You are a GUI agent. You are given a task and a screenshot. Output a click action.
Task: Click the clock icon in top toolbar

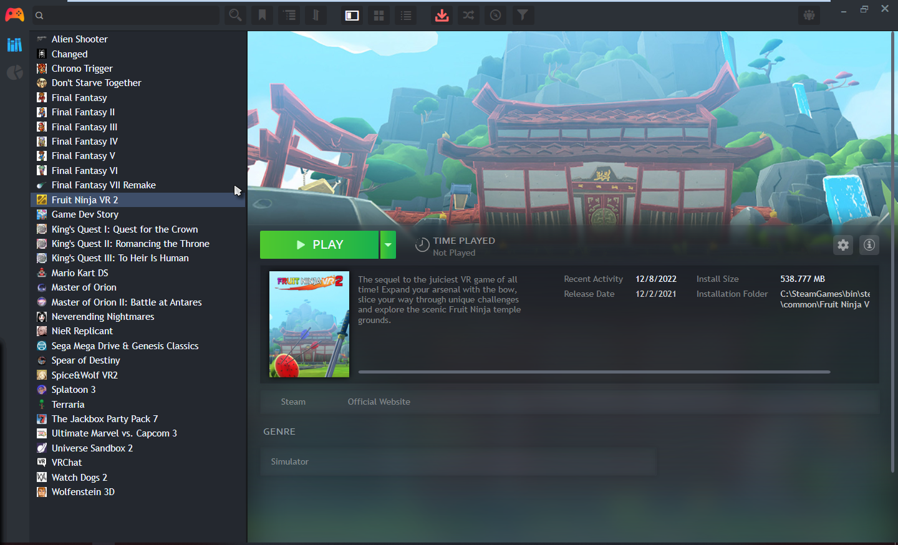point(496,15)
